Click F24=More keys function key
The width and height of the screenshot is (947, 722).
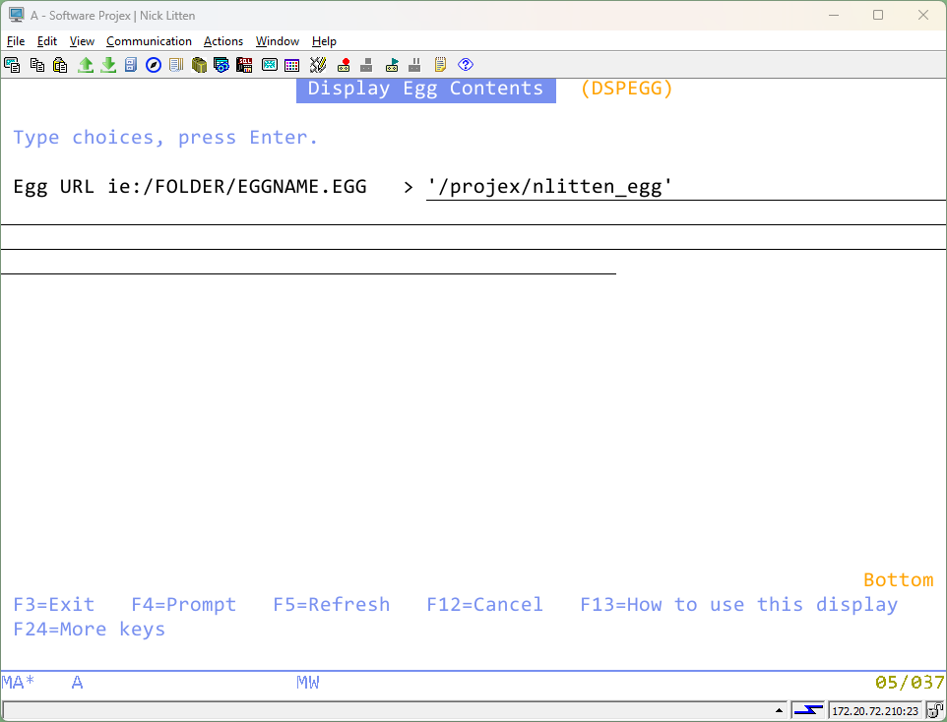pos(89,629)
